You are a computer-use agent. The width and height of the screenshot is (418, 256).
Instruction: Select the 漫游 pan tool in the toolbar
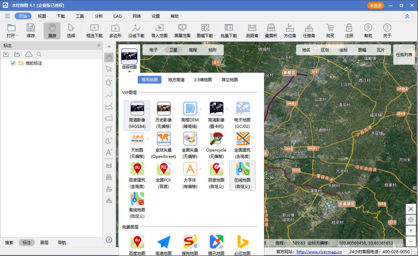[52, 31]
